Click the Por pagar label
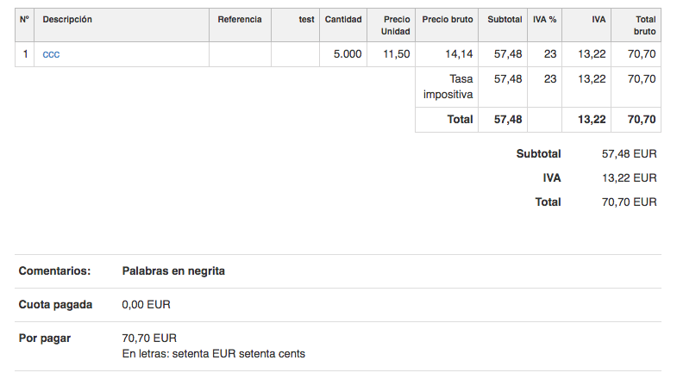677x379 pixels. [45, 338]
